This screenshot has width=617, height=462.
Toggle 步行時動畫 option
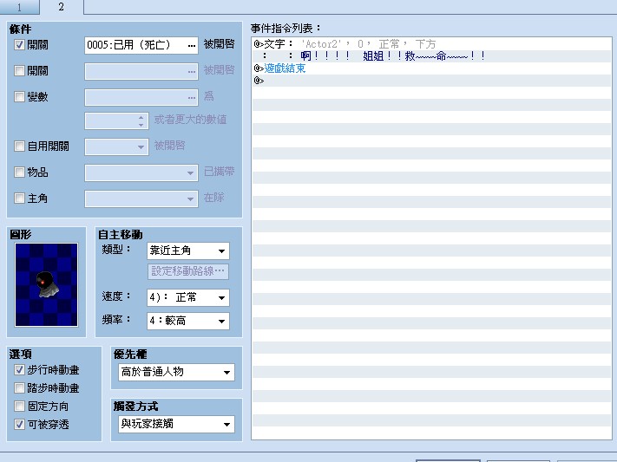tap(19, 370)
